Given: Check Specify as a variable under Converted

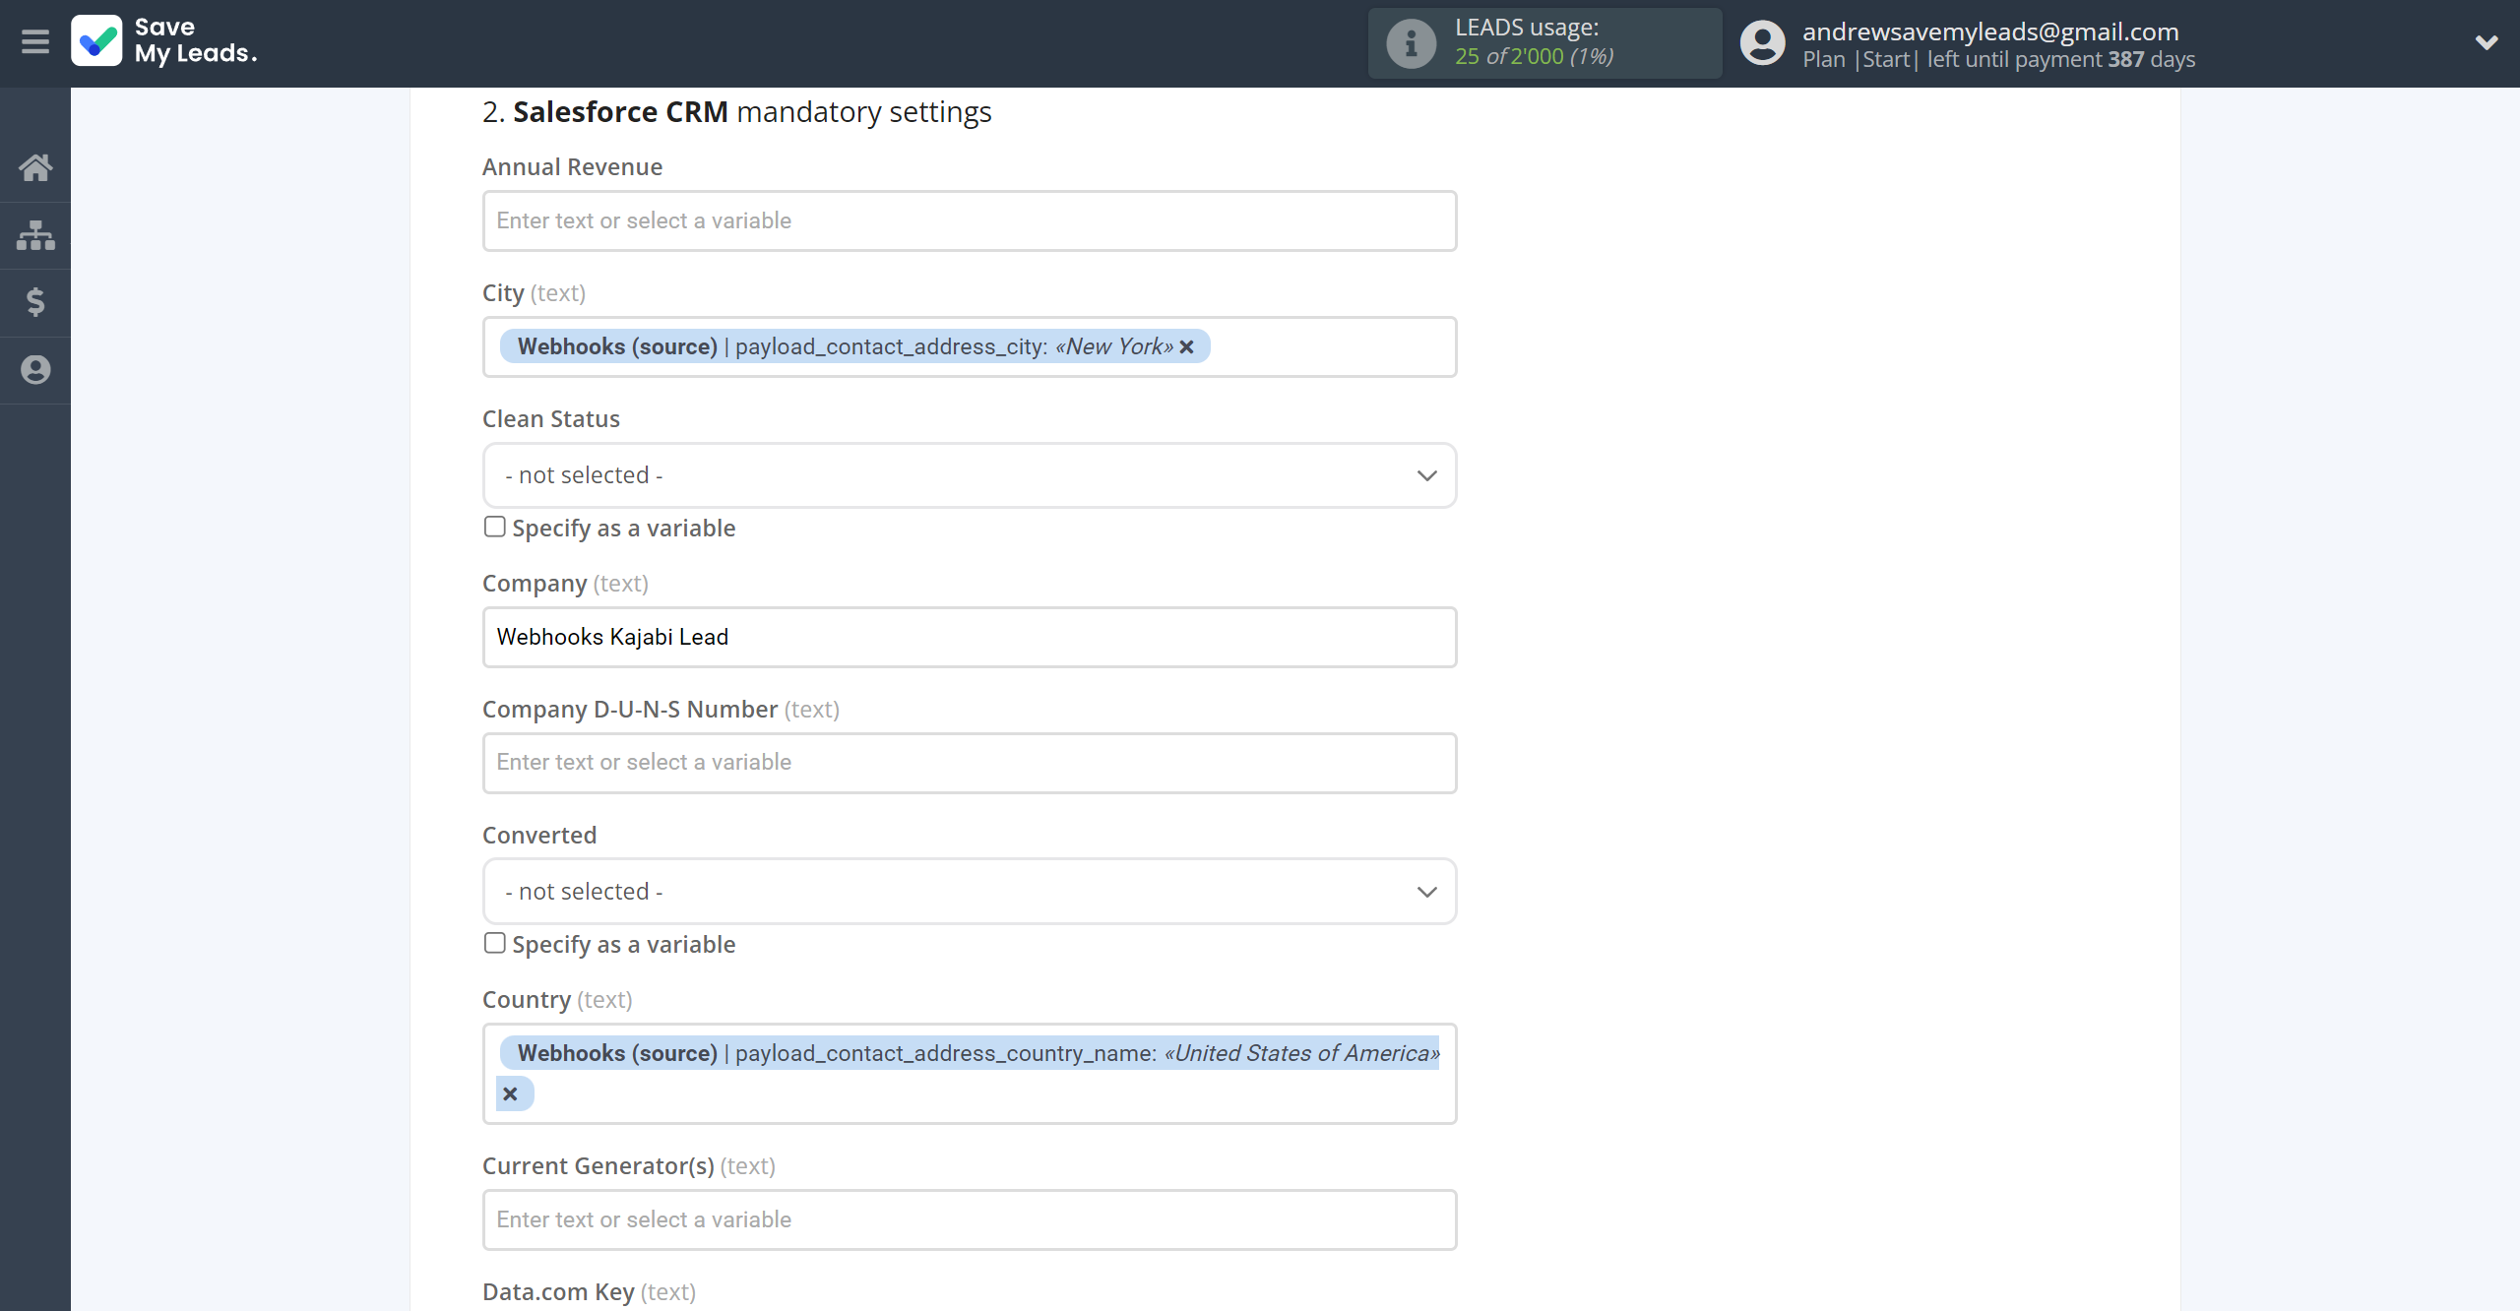Looking at the screenshot, I should click(494, 943).
